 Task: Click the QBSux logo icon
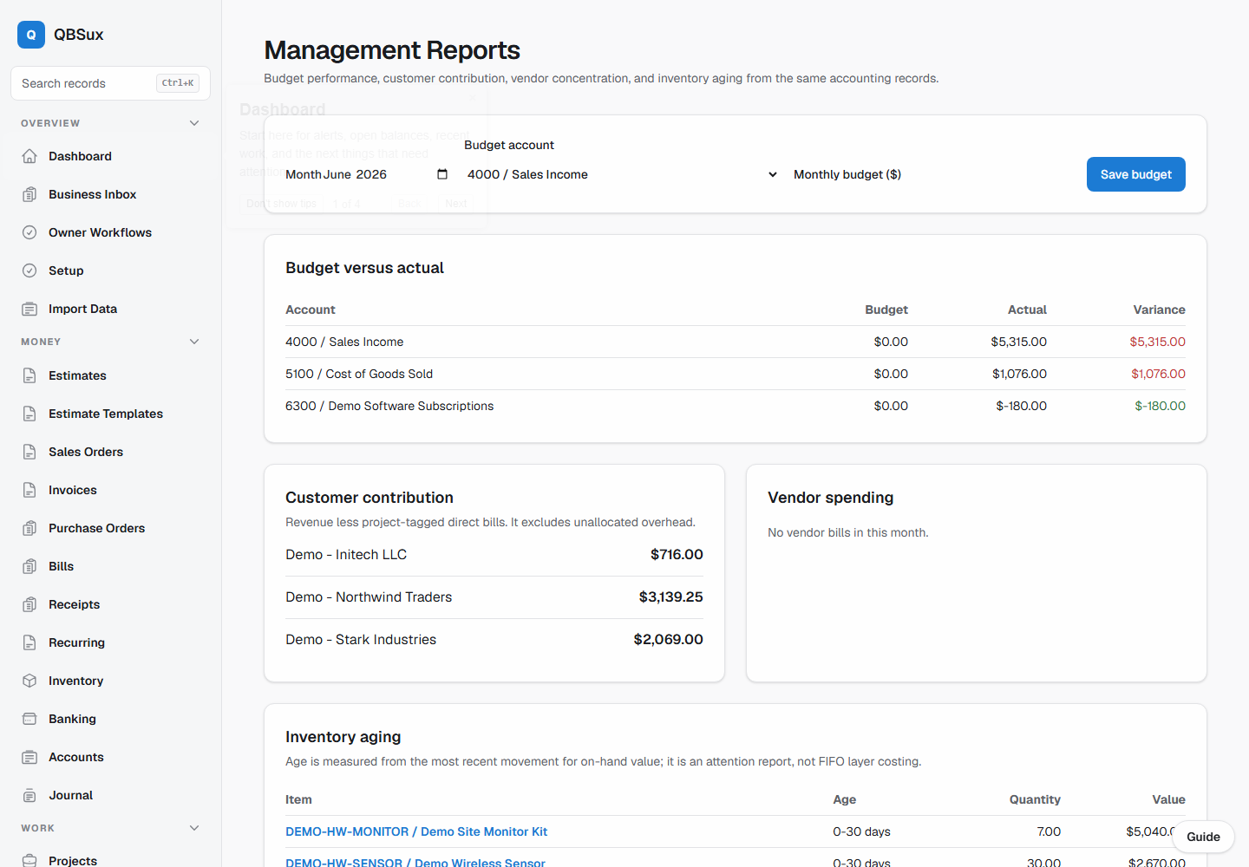coord(31,35)
